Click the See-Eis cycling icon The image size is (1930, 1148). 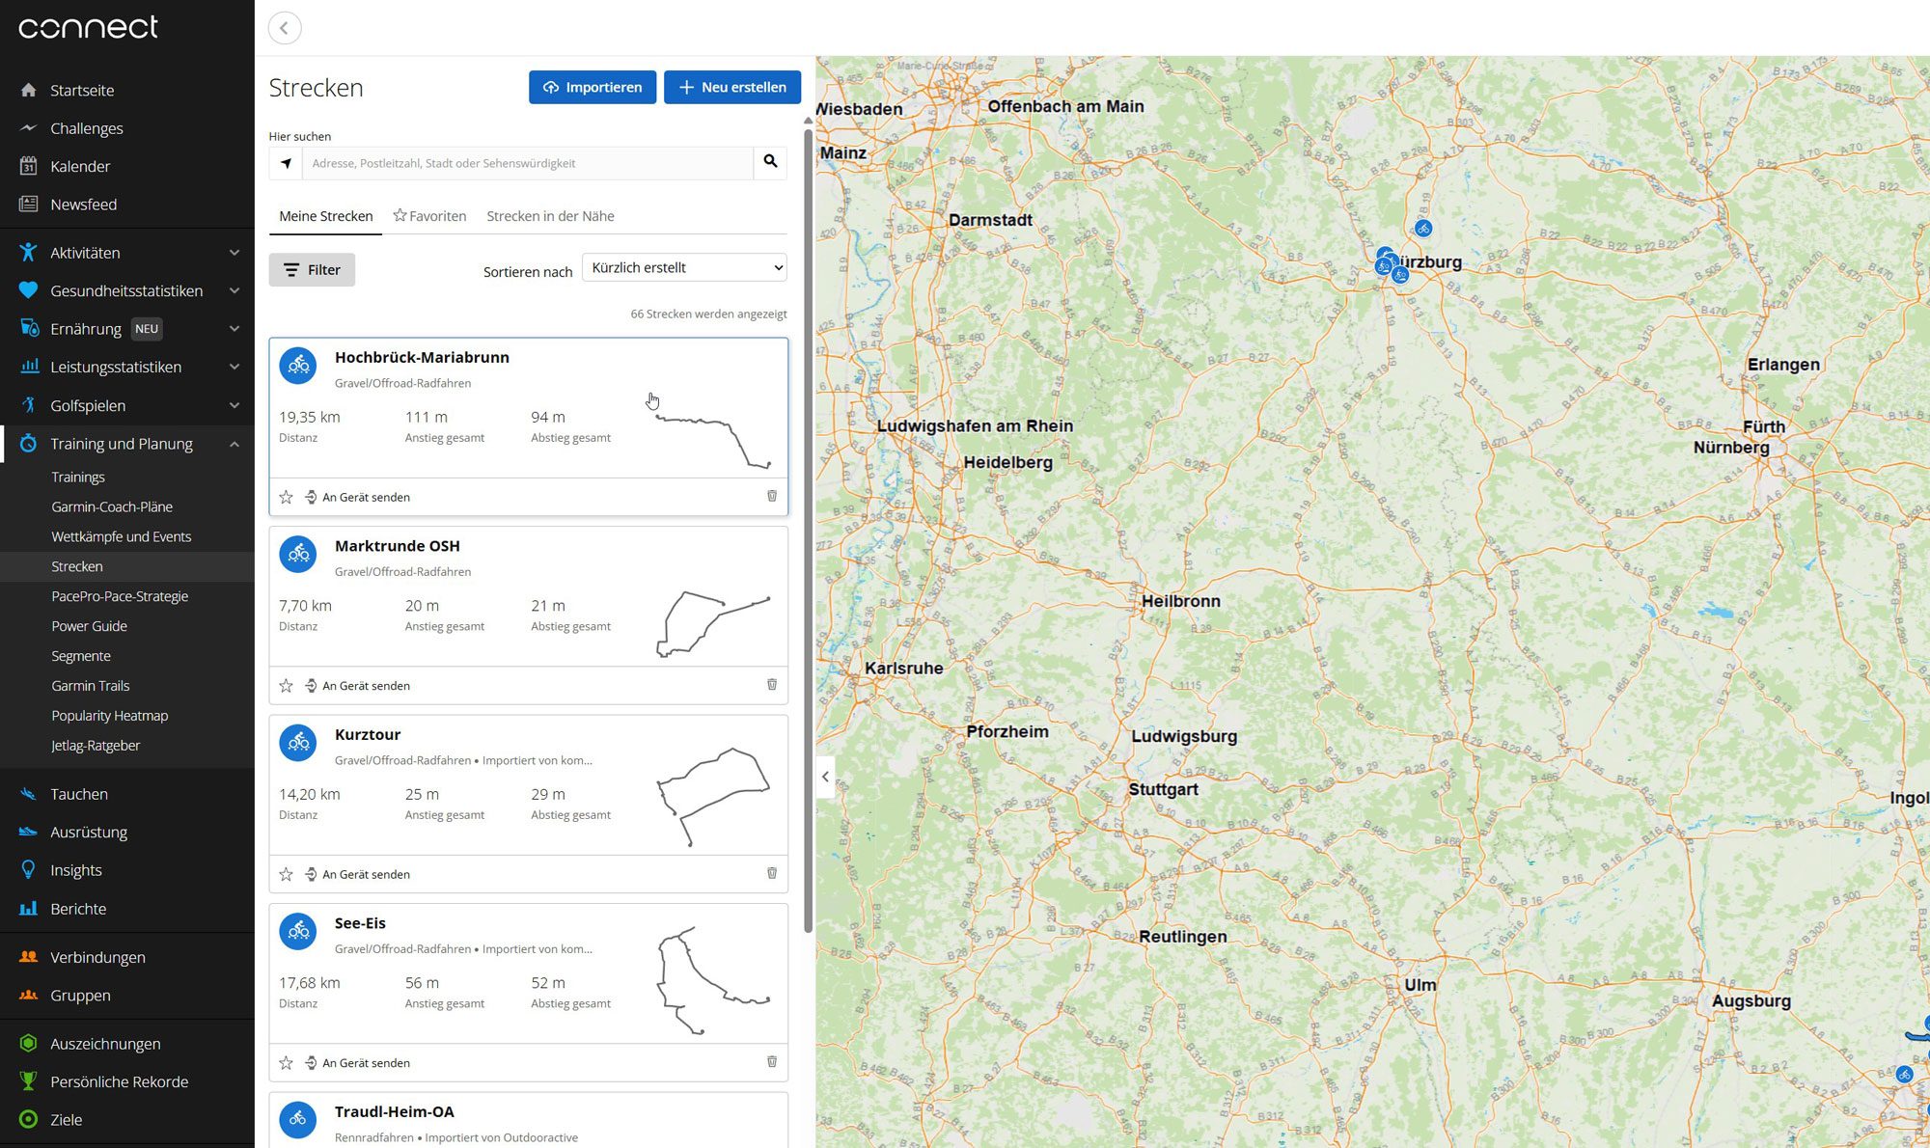[298, 931]
